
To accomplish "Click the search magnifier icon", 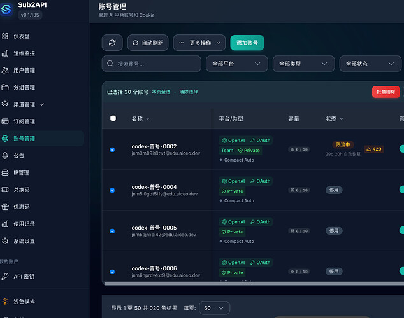I will (x=110, y=64).
